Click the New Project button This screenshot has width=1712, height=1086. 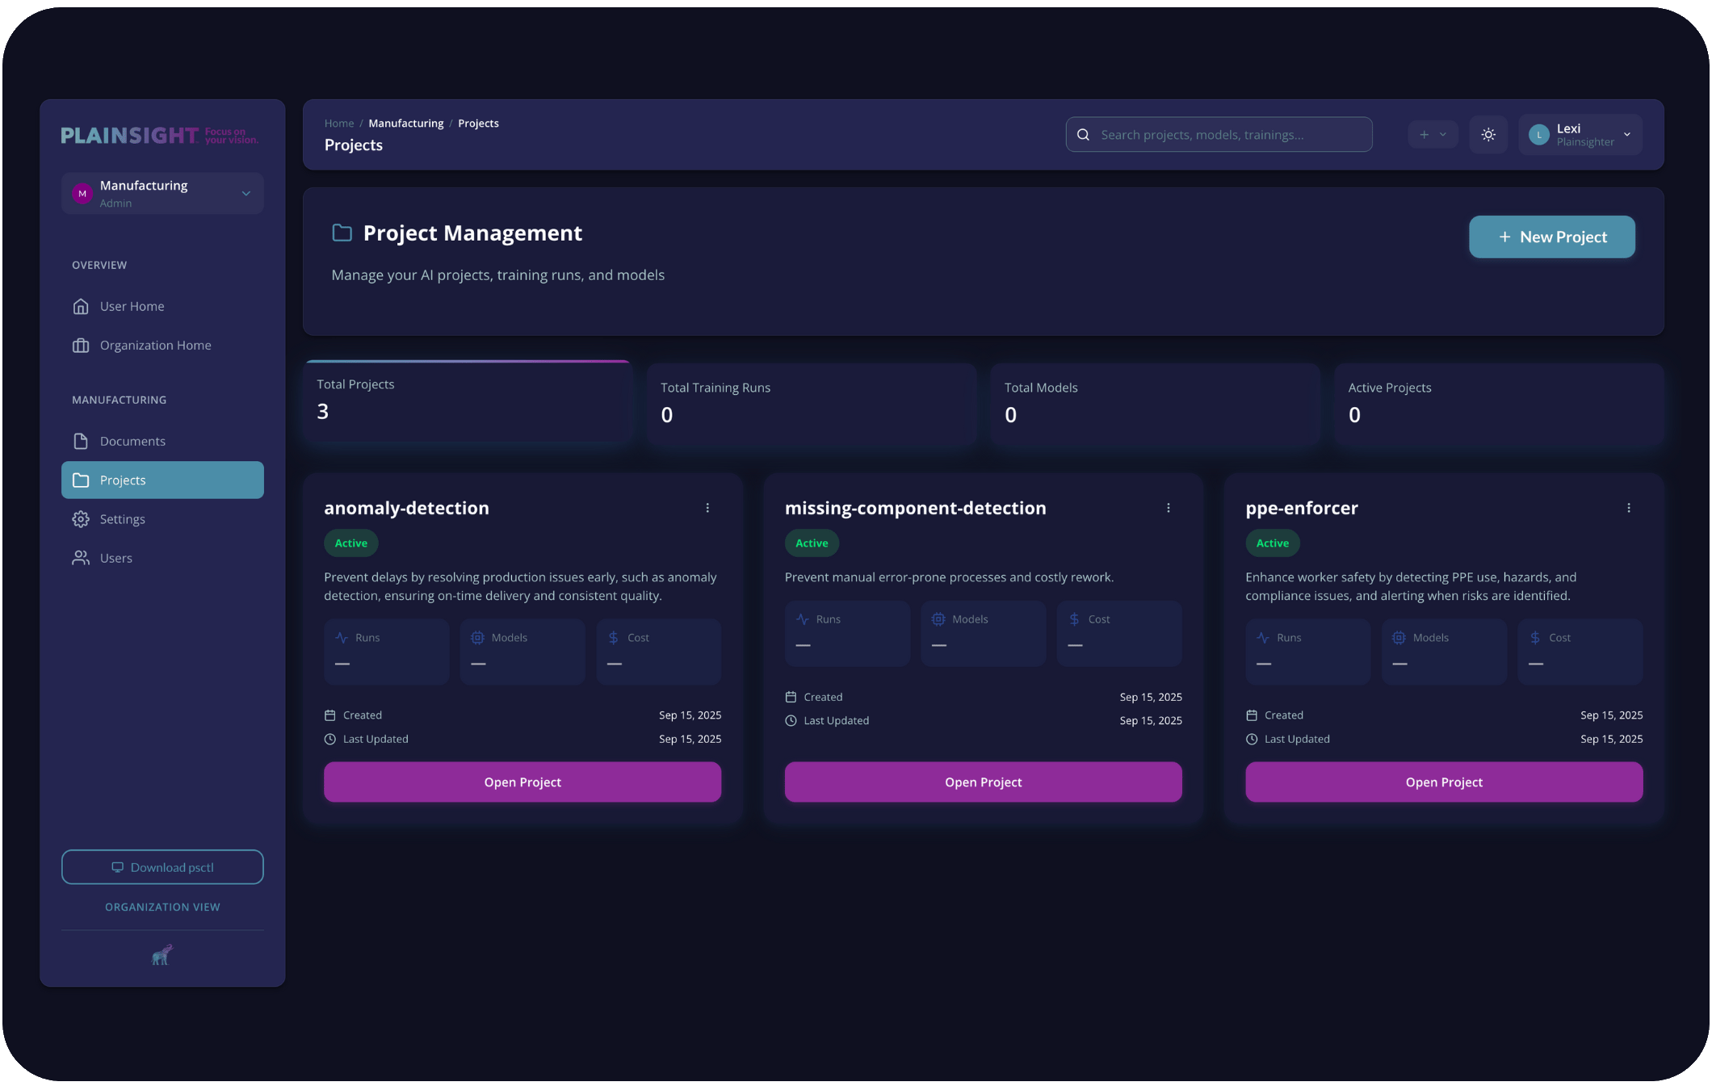(1551, 237)
